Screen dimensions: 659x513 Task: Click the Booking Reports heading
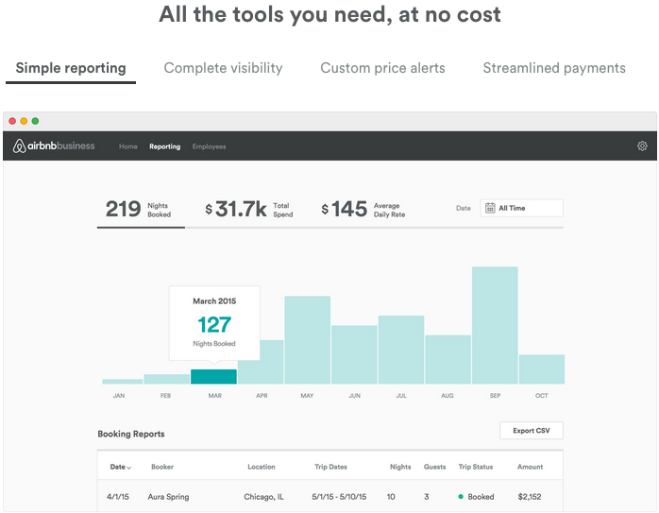tap(131, 434)
